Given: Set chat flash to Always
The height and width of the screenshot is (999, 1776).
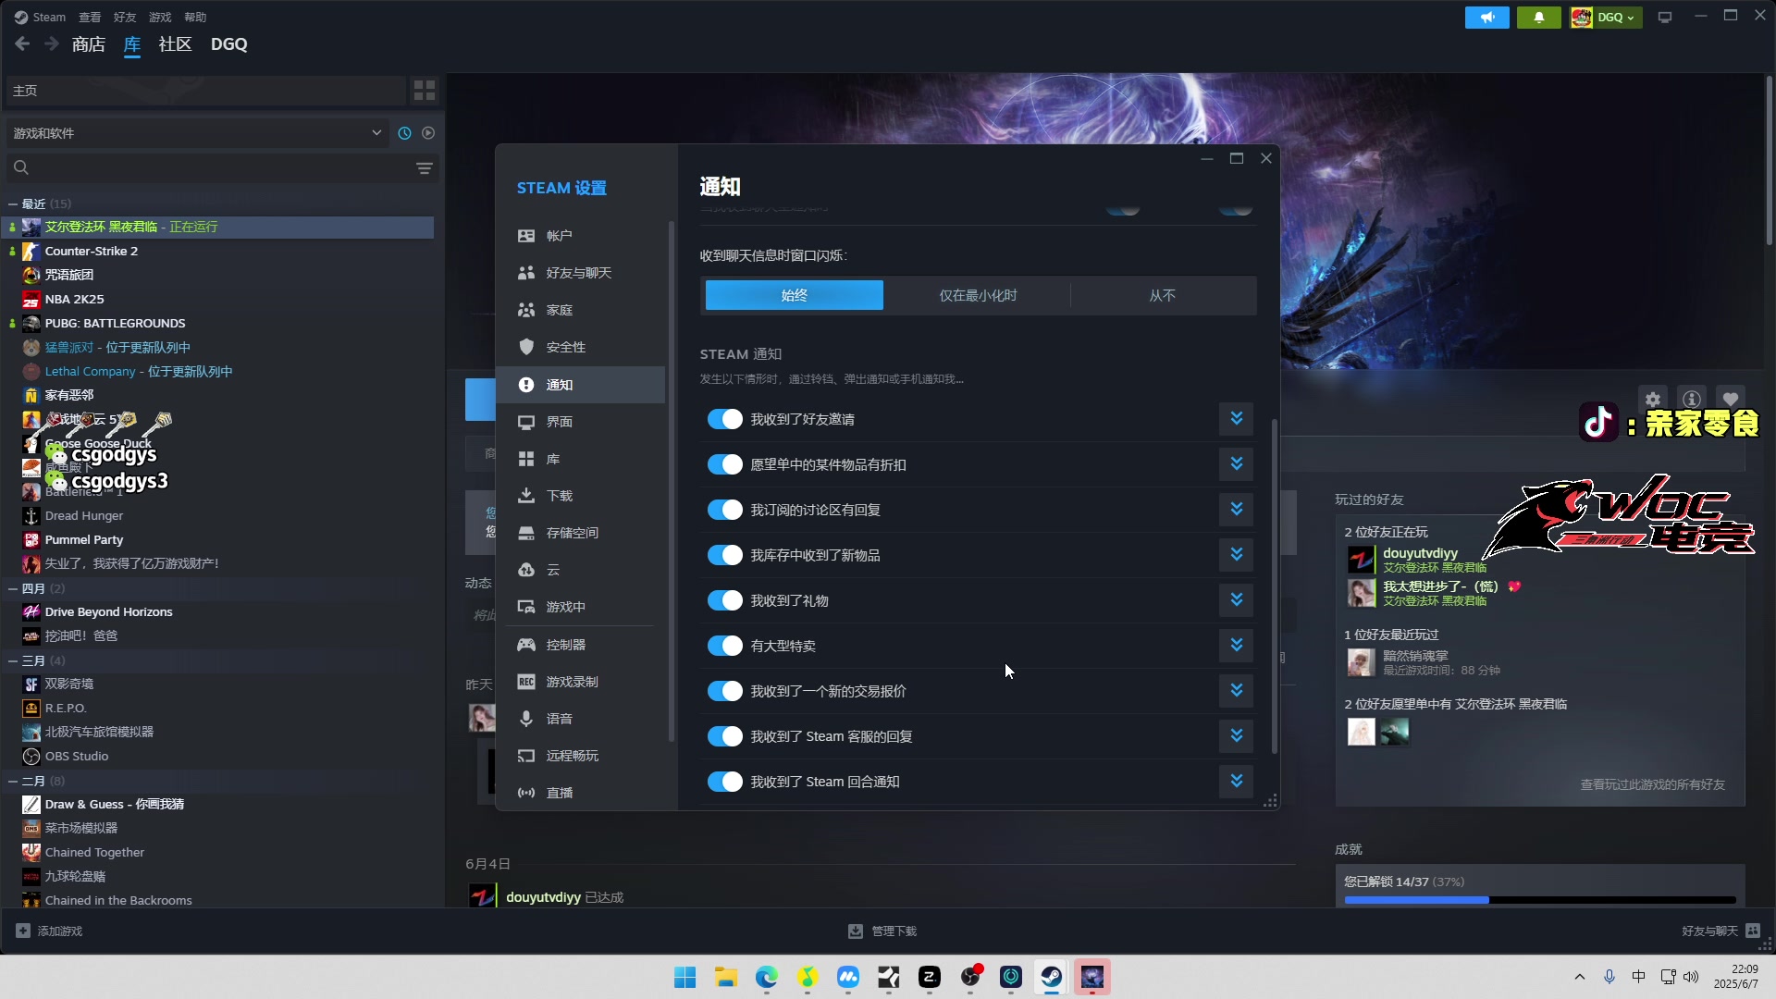Looking at the screenshot, I should click(x=794, y=295).
